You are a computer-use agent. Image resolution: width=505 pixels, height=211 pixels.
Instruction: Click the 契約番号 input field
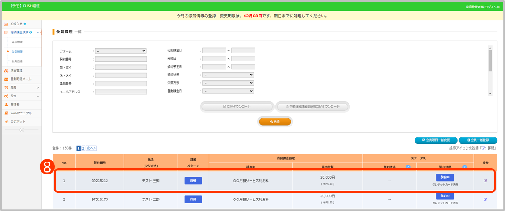(121, 59)
